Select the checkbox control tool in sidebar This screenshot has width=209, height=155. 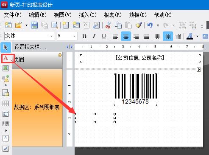coord(6,149)
